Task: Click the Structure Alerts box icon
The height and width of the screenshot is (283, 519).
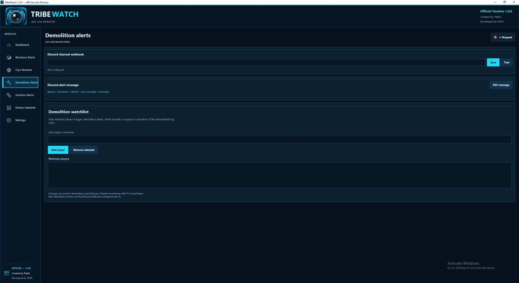Action: pyautogui.click(x=9, y=57)
